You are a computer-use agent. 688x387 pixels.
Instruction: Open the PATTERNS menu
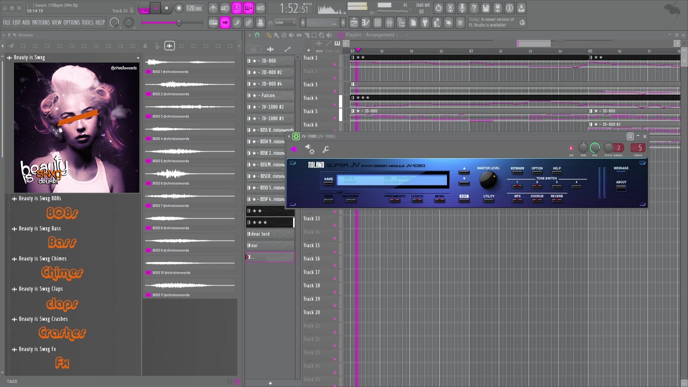[x=41, y=23]
